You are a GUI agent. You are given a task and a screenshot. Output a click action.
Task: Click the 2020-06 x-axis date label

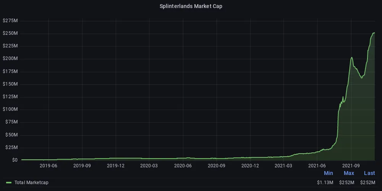(183, 166)
